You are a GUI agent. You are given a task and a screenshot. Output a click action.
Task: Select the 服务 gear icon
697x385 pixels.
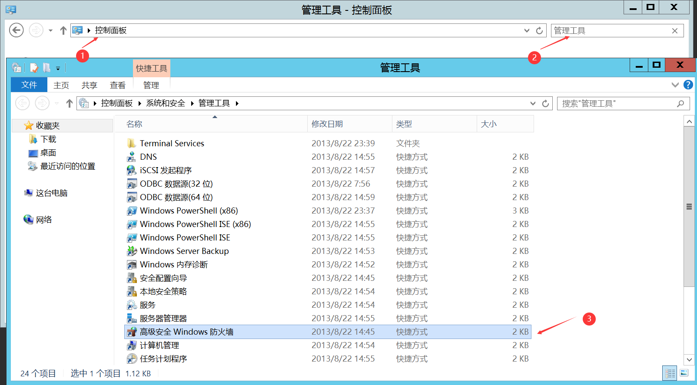(x=132, y=305)
